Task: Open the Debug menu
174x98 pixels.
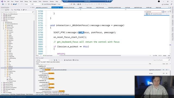Action: 26,1
